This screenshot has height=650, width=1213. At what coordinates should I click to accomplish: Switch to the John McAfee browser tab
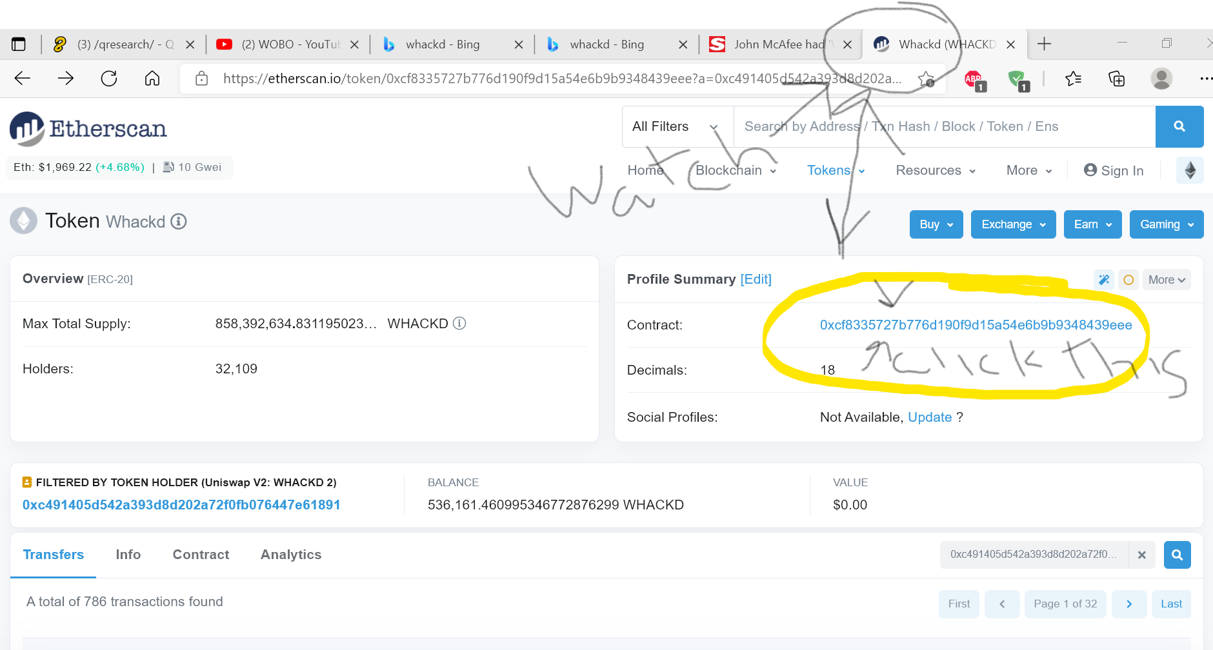pyautogui.click(x=780, y=44)
